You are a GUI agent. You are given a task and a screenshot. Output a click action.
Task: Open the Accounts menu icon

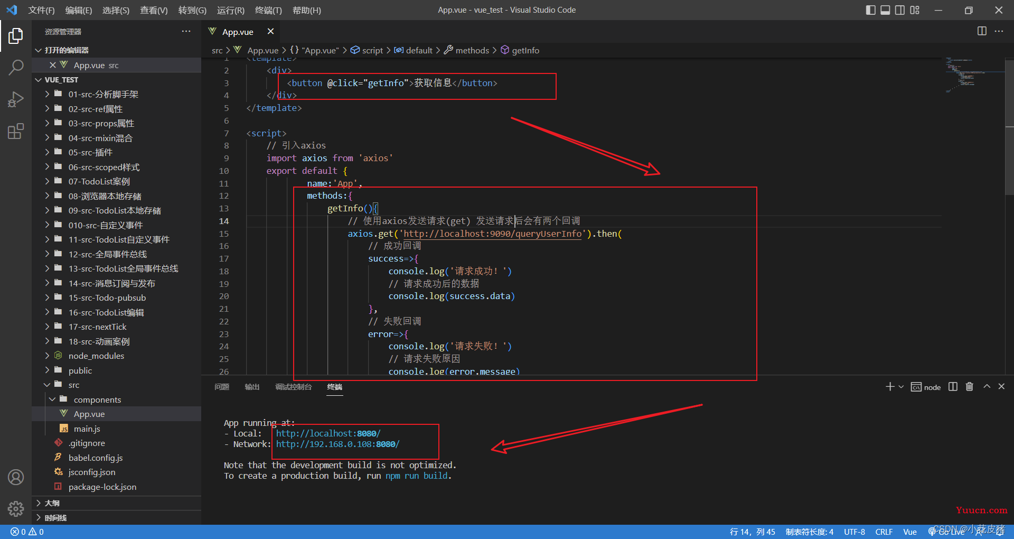coord(16,477)
